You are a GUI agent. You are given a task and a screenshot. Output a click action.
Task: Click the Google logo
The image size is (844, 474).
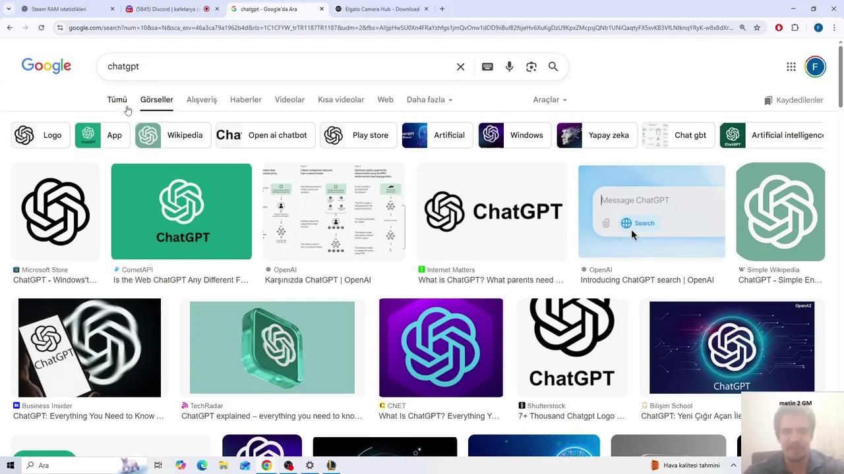coord(46,66)
